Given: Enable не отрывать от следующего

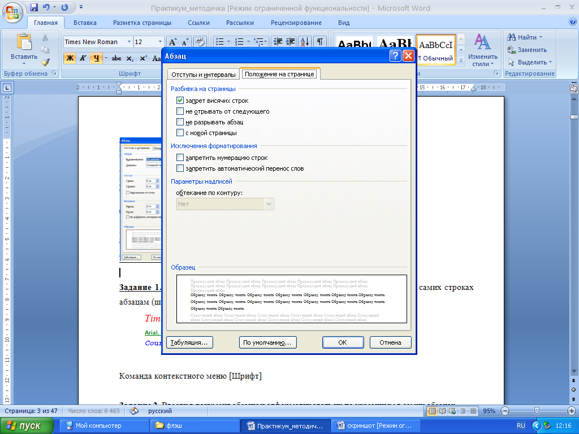Looking at the screenshot, I should (x=180, y=111).
